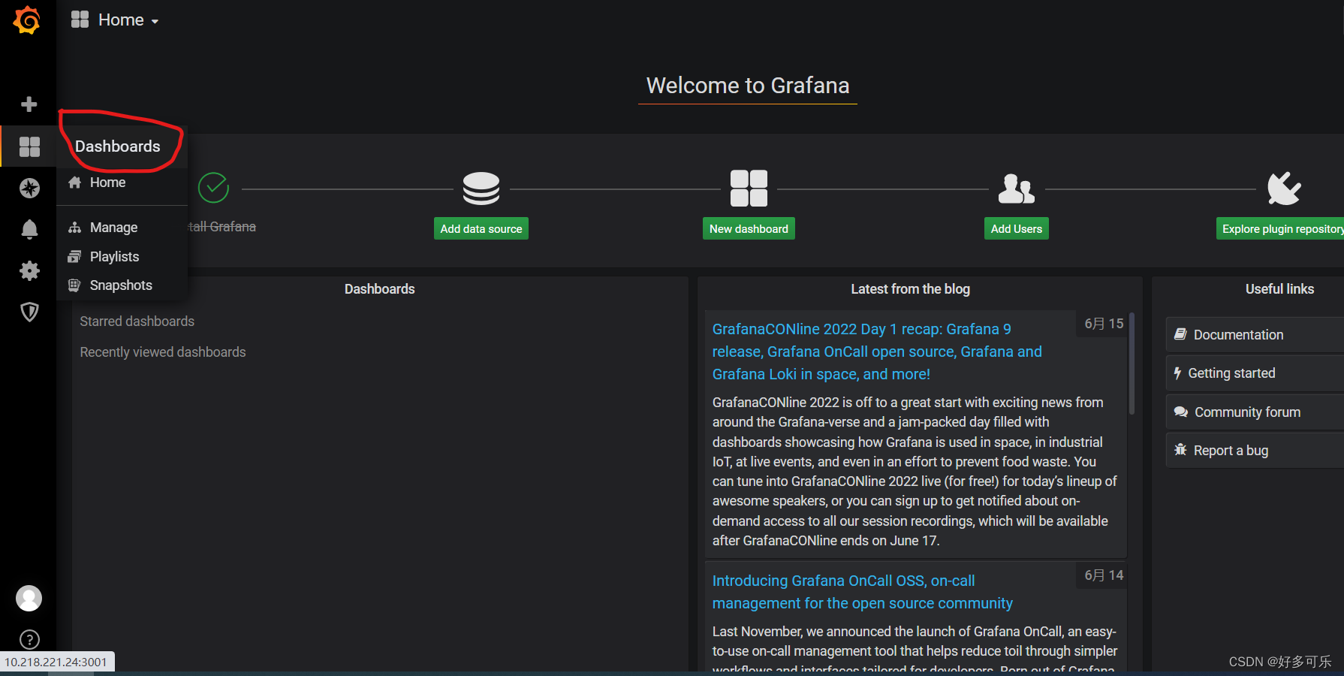Open the Help question mark icon

[x=29, y=639]
